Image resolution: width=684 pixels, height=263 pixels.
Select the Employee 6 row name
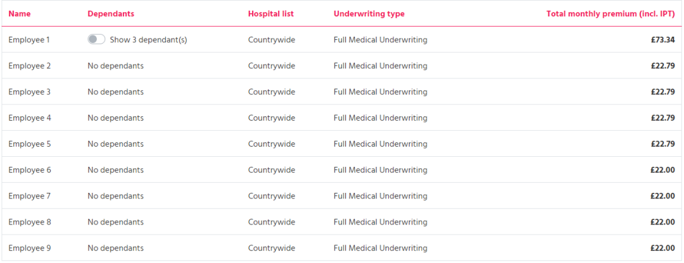[30, 170]
